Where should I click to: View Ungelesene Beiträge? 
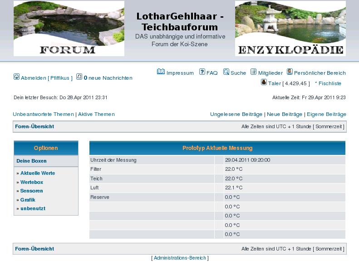(236, 114)
